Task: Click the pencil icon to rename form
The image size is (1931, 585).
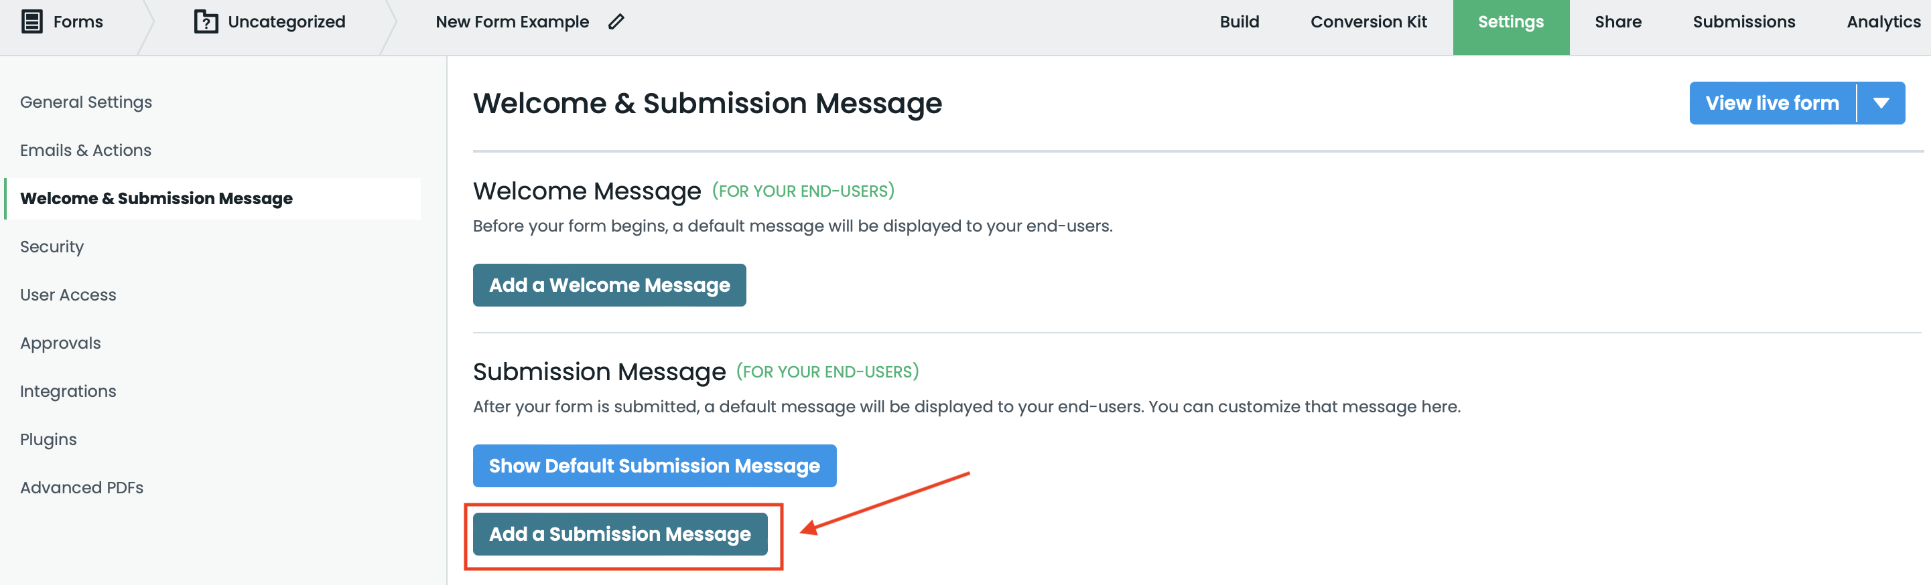Action: click(x=616, y=21)
